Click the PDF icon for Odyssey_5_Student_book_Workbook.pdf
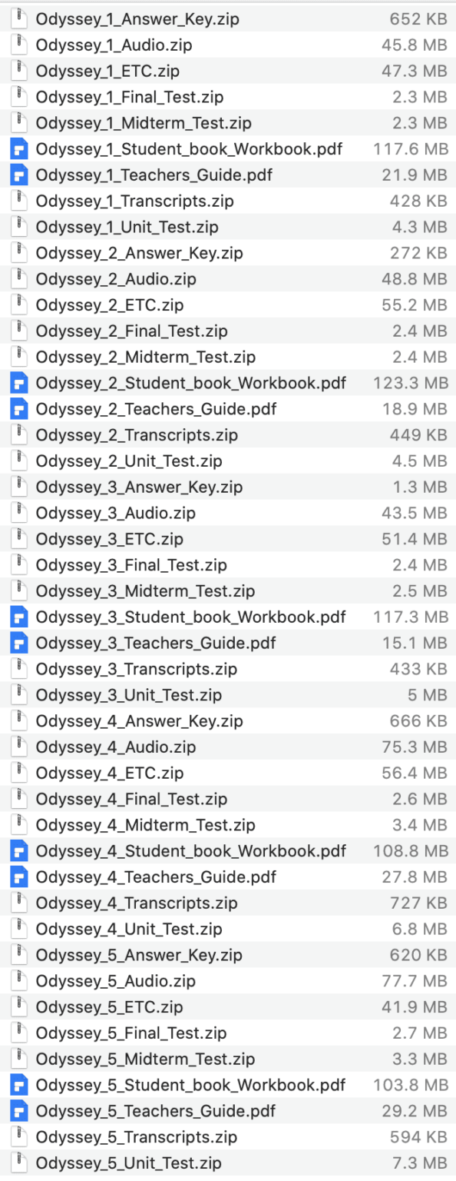456x1181 pixels. (18, 1085)
